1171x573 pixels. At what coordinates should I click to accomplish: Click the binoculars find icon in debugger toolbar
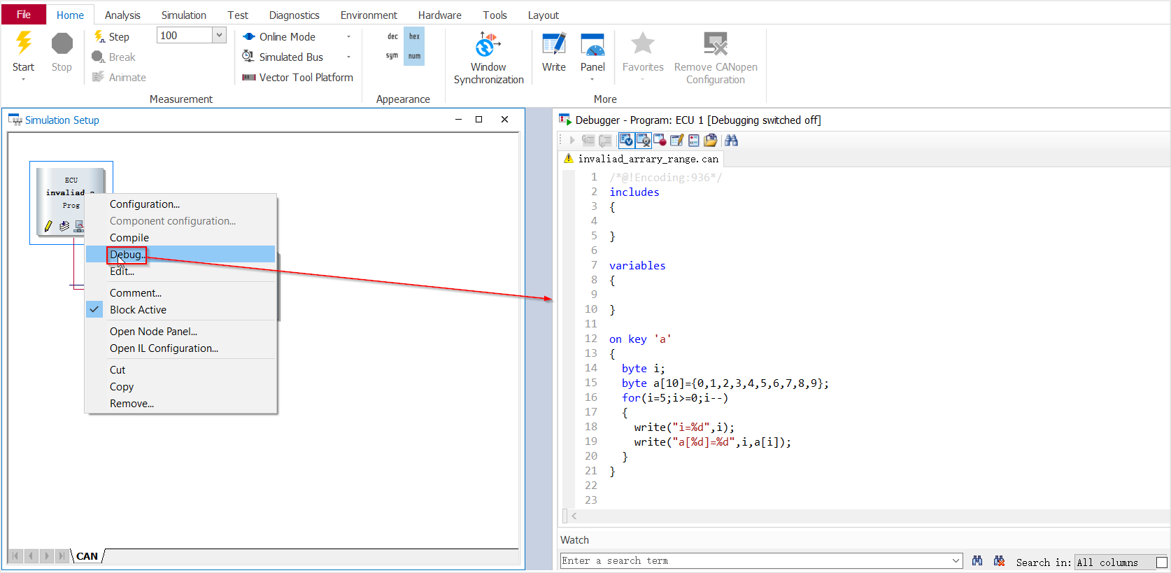coord(731,141)
